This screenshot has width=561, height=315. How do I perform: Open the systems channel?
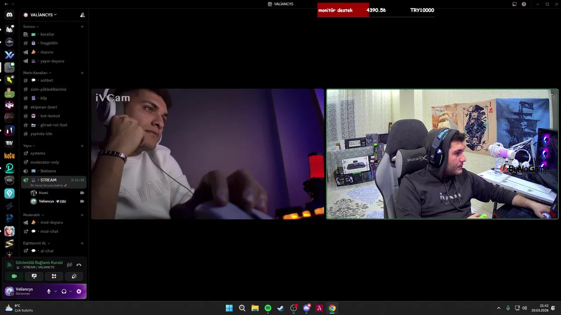click(54, 154)
